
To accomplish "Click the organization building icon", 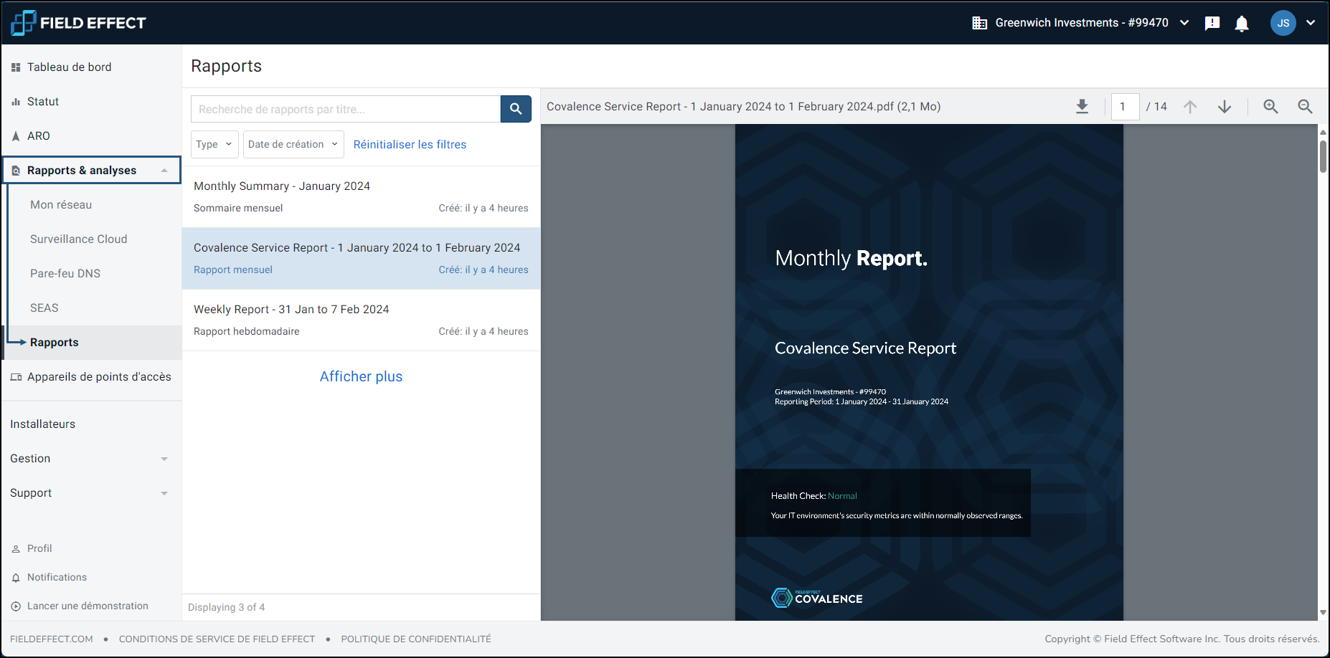I will tap(979, 23).
